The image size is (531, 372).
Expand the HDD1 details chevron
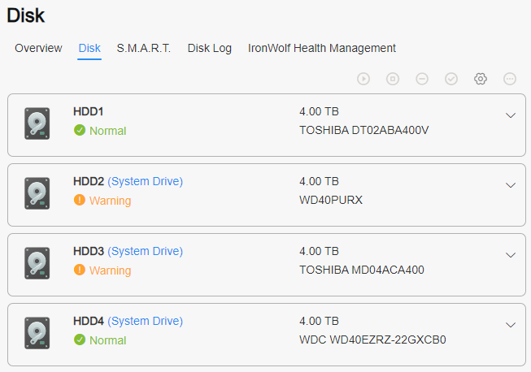click(511, 115)
